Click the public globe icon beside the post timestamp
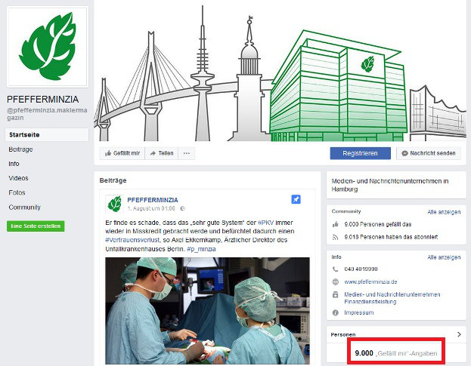 point(182,208)
